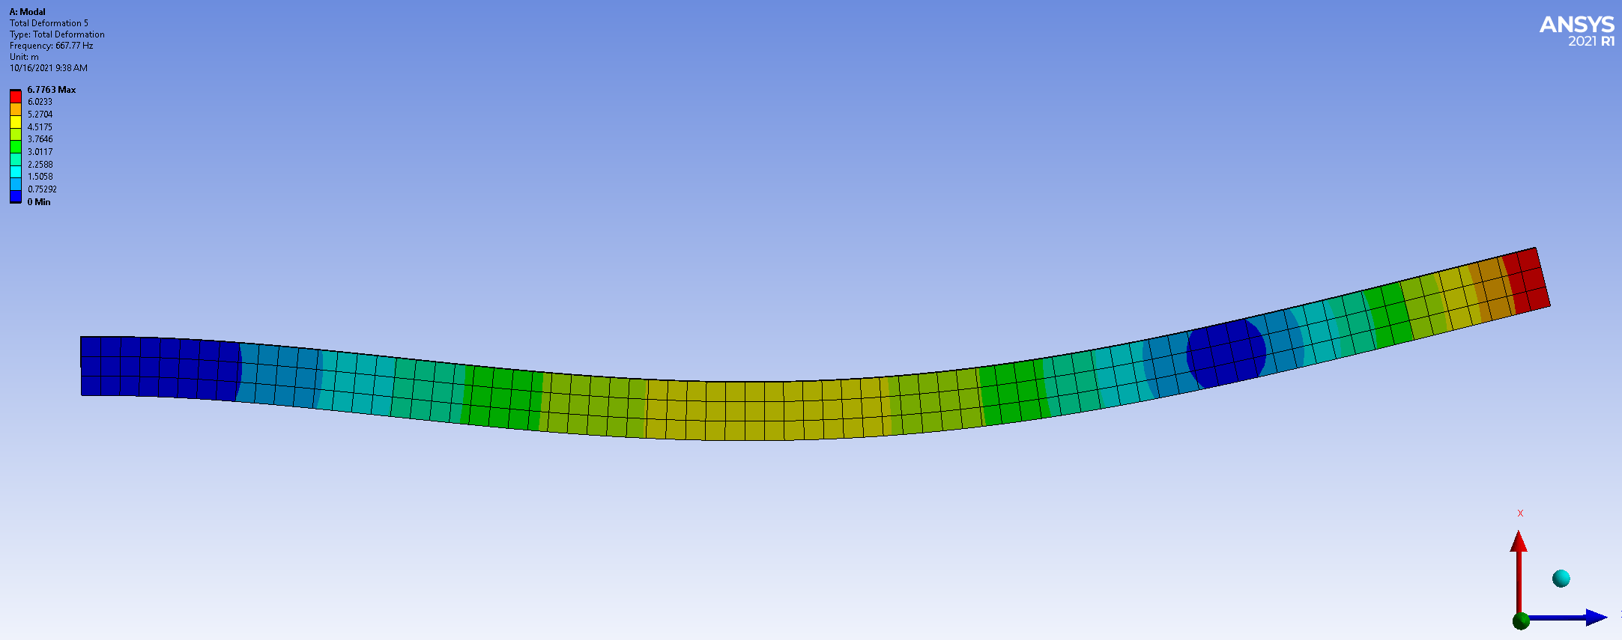Click the 'Unit: m' line
1622x640 pixels.
coord(24,57)
